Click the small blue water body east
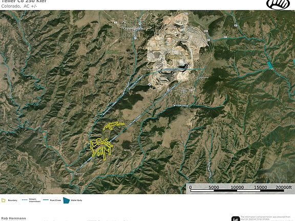The image size is (295, 221). pos(270,65)
